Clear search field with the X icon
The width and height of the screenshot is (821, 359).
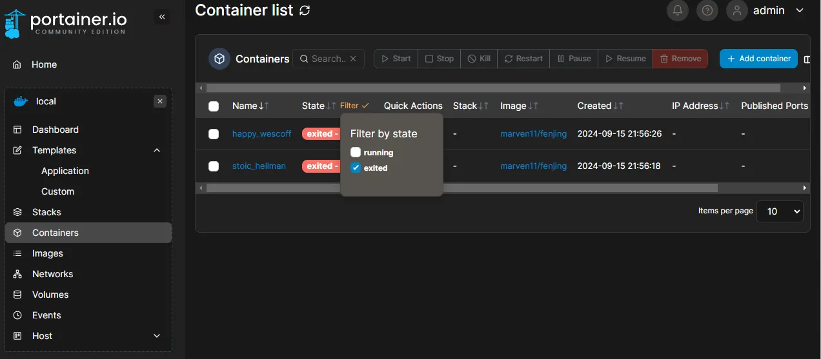(x=353, y=59)
